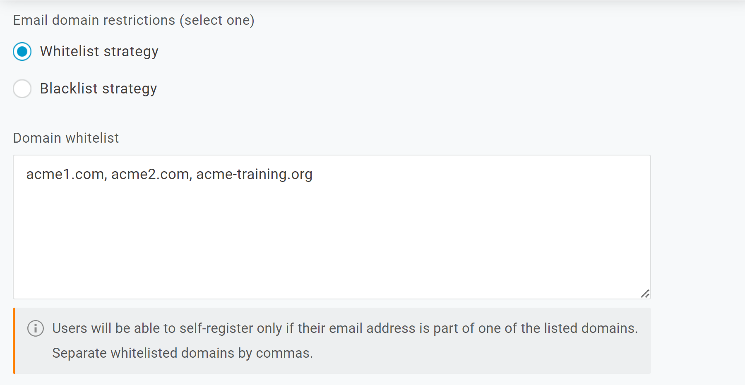Click the Whitelist strategy label text
Screen dimensions: 745x385
point(99,51)
